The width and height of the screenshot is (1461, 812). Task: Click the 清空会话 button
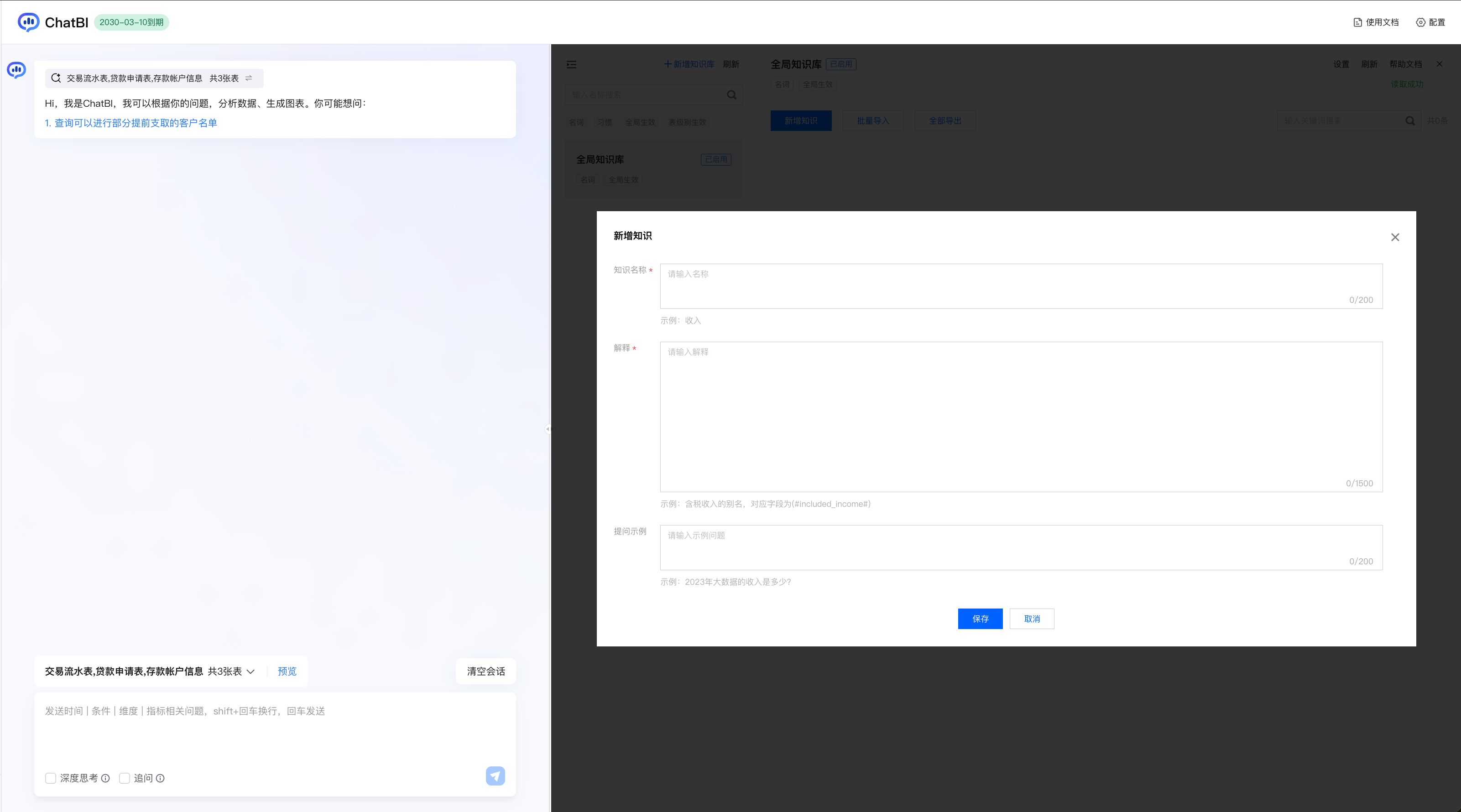click(x=485, y=671)
